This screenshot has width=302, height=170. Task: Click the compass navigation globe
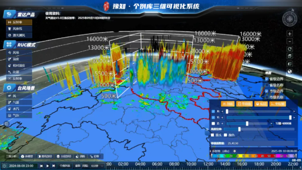[289, 19]
